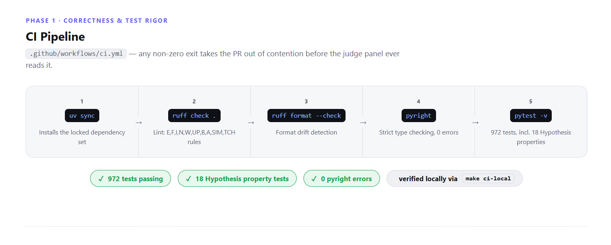Screen dimensions: 611x245
Task: Select the 972 tests passing badge
Action: pyautogui.click(x=131, y=178)
